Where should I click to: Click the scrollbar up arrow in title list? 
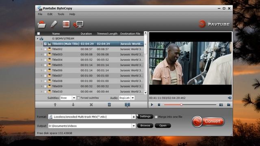pyautogui.click(x=145, y=33)
